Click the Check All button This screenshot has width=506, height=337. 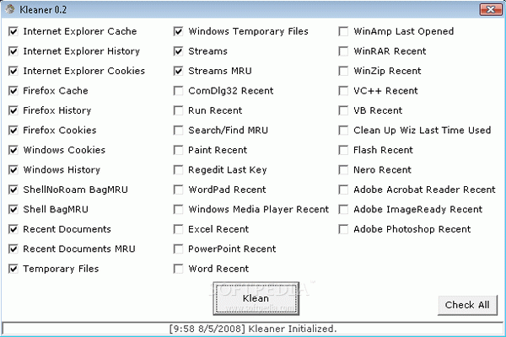[x=467, y=305]
